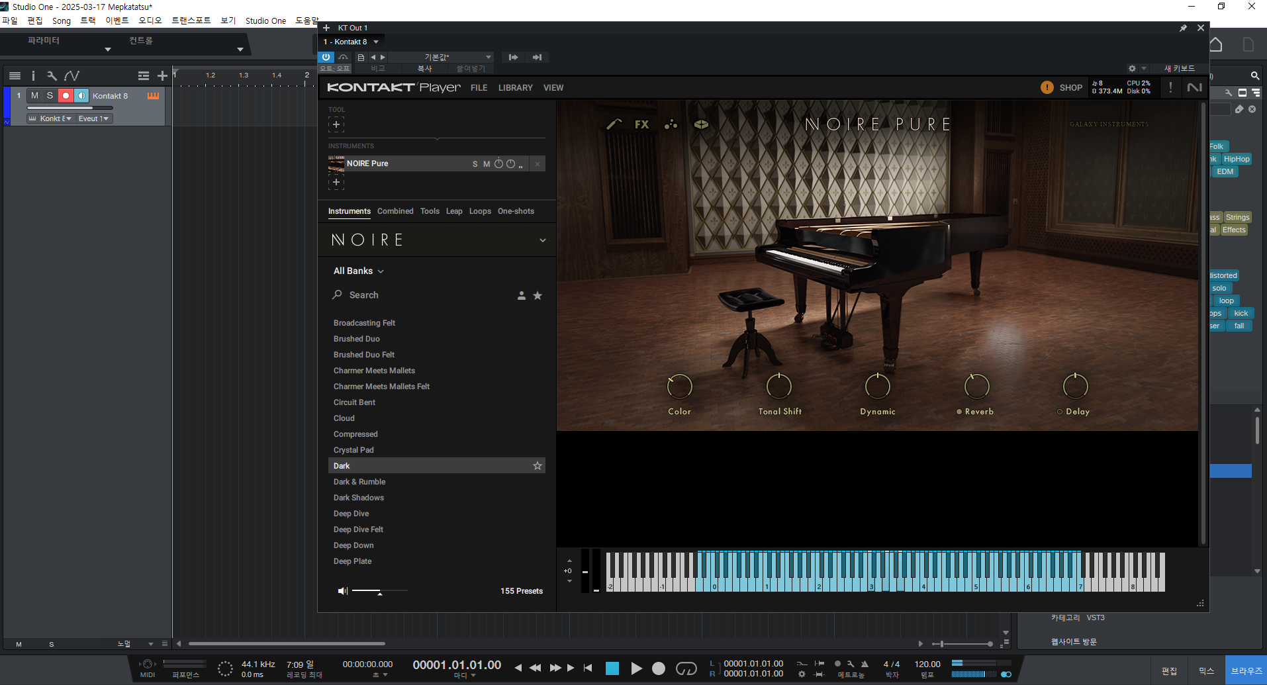Click the exclamation info icon in Kontakt header
The height and width of the screenshot is (685, 1267).
(x=1170, y=87)
